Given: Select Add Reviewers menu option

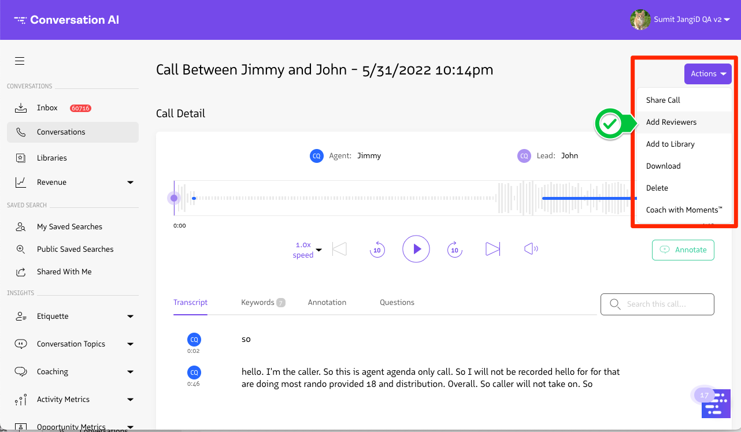Looking at the screenshot, I should (671, 122).
